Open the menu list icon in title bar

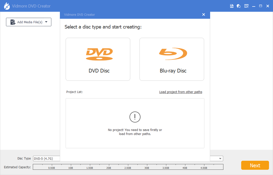[246, 6]
